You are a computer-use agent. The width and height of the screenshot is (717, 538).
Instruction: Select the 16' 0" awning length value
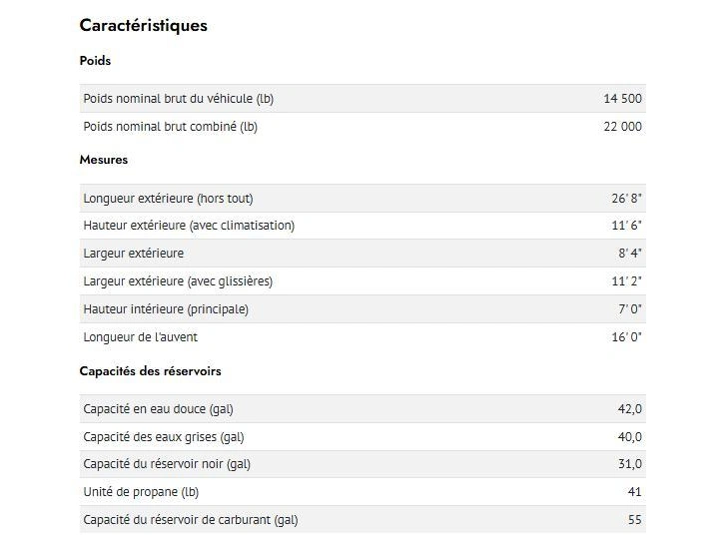[x=627, y=337]
